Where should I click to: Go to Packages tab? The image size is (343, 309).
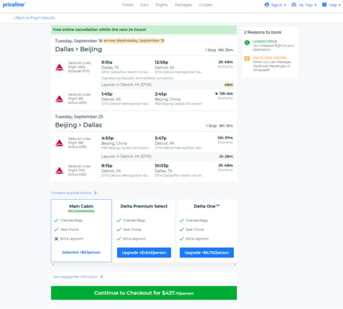tap(183, 5)
